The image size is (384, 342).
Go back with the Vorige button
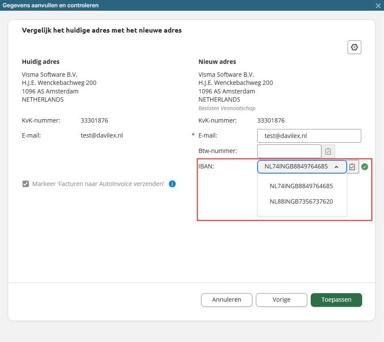(282, 300)
